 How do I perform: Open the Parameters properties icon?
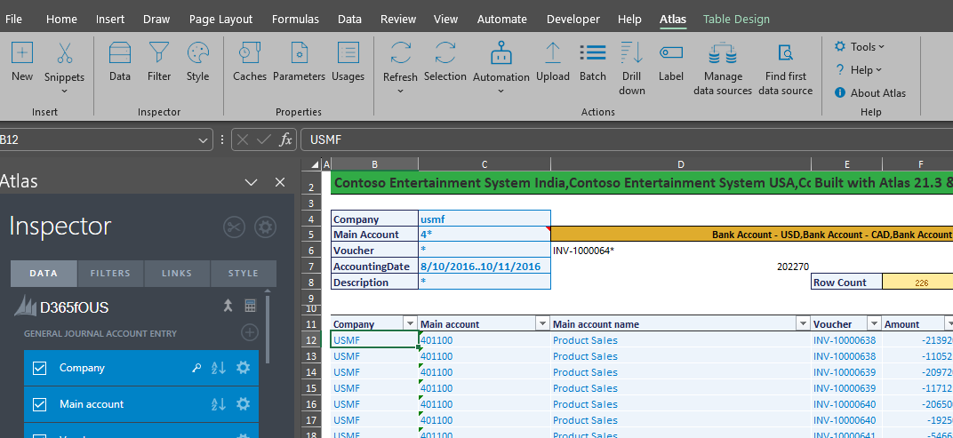point(299,53)
